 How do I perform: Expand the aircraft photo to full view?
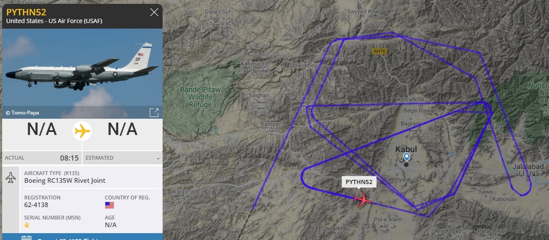coord(154,112)
